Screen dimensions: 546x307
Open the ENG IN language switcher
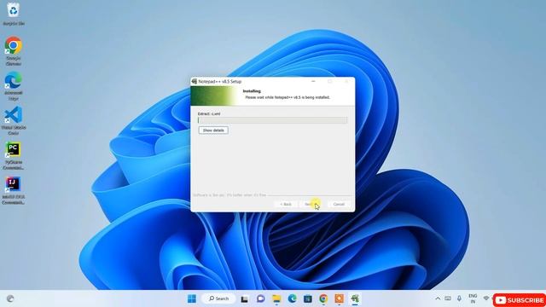(473, 298)
